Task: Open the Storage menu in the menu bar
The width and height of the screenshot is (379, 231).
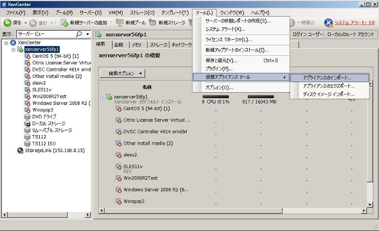Action: tap(142, 13)
